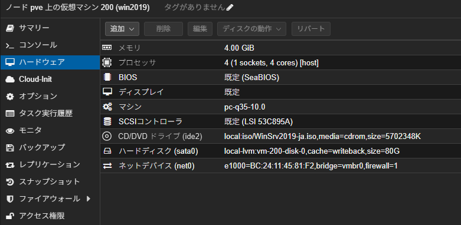Screen dimensions: 461x225
Task: Click the gears icon in マシン row
Action: [x=107, y=107]
